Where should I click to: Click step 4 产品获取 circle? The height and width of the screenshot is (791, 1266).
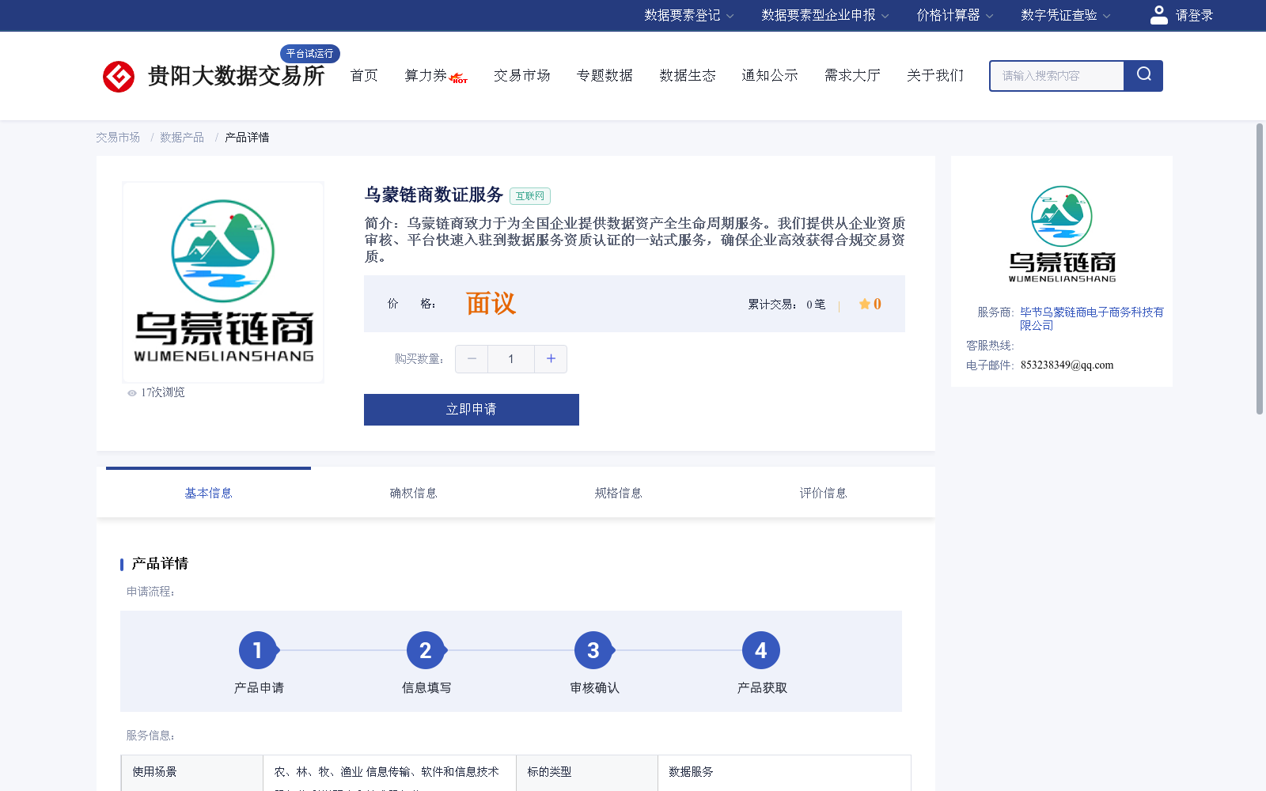point(761,650)
